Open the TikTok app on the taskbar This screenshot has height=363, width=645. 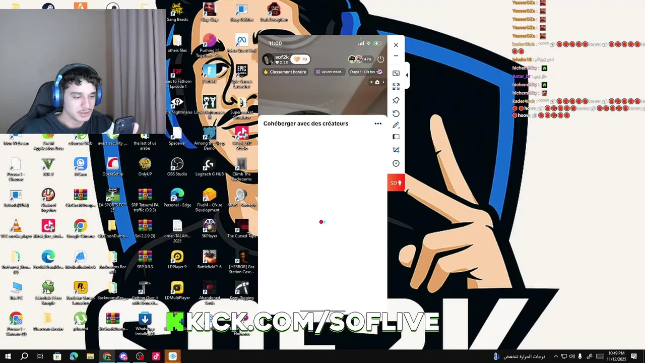156,356
